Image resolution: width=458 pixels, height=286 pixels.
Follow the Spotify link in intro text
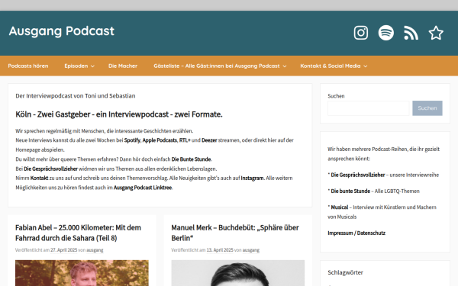tap(132, 140)
